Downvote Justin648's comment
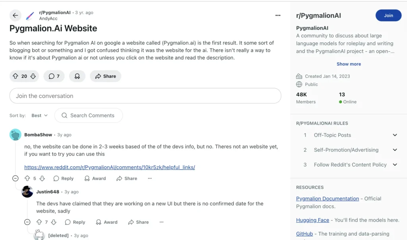Viewport: 407px width, 240px height. pos(54,222)
